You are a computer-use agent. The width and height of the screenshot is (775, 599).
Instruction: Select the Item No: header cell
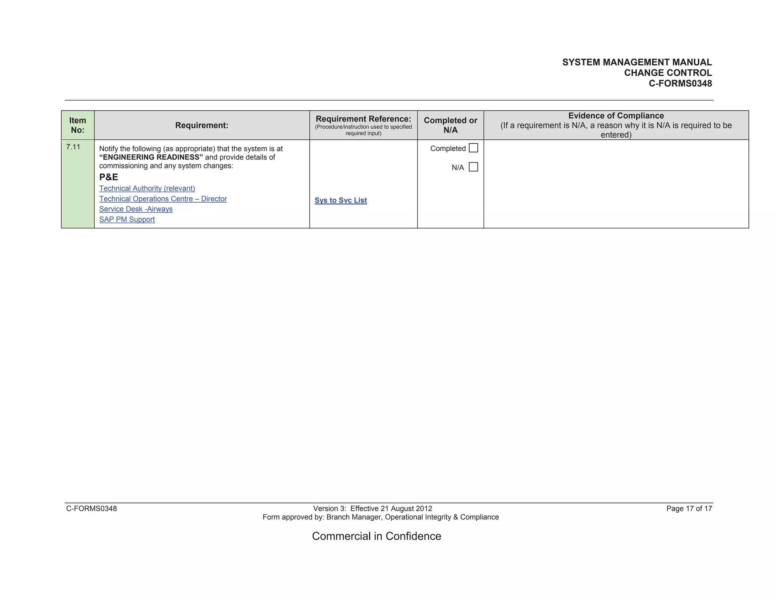tap(78, 125)
